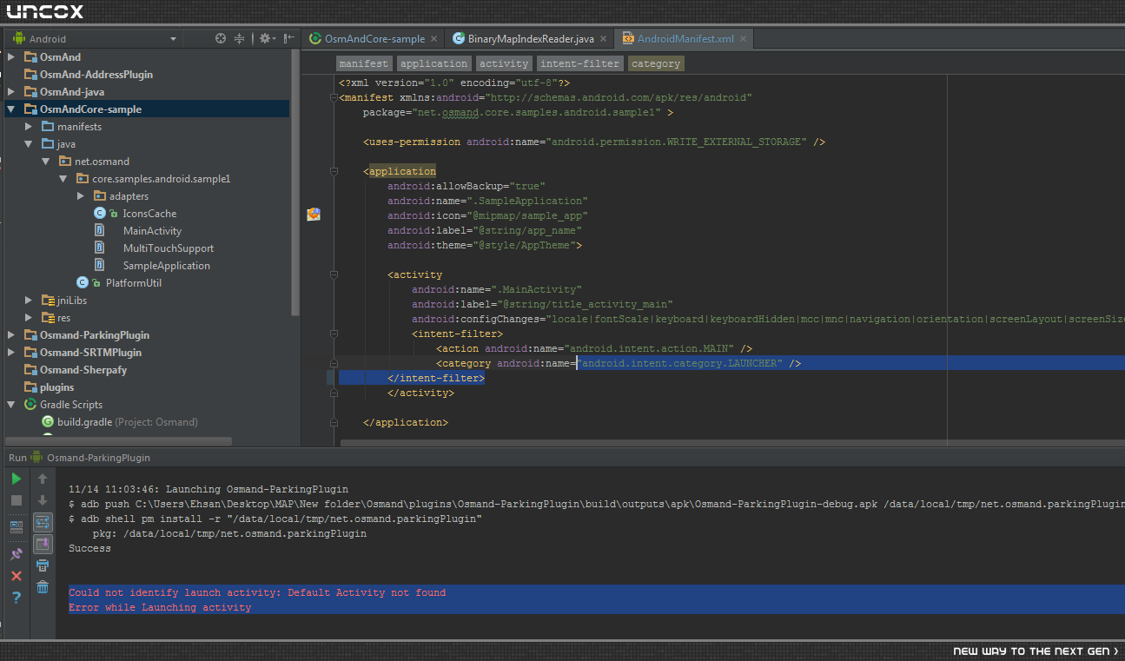
Task: Select MultiTouchSupport in project tree
Action: click(169, 248)
